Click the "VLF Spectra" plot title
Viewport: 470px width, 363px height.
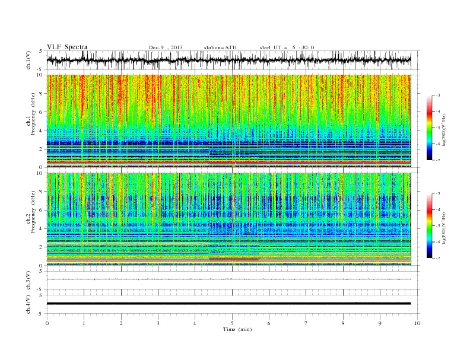click(67, 47)
